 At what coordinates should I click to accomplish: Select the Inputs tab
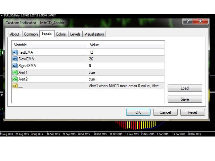point(47,34)
